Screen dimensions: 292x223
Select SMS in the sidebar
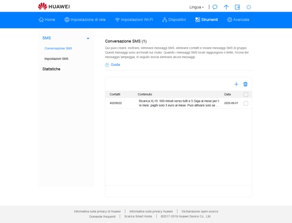[47, 38]
